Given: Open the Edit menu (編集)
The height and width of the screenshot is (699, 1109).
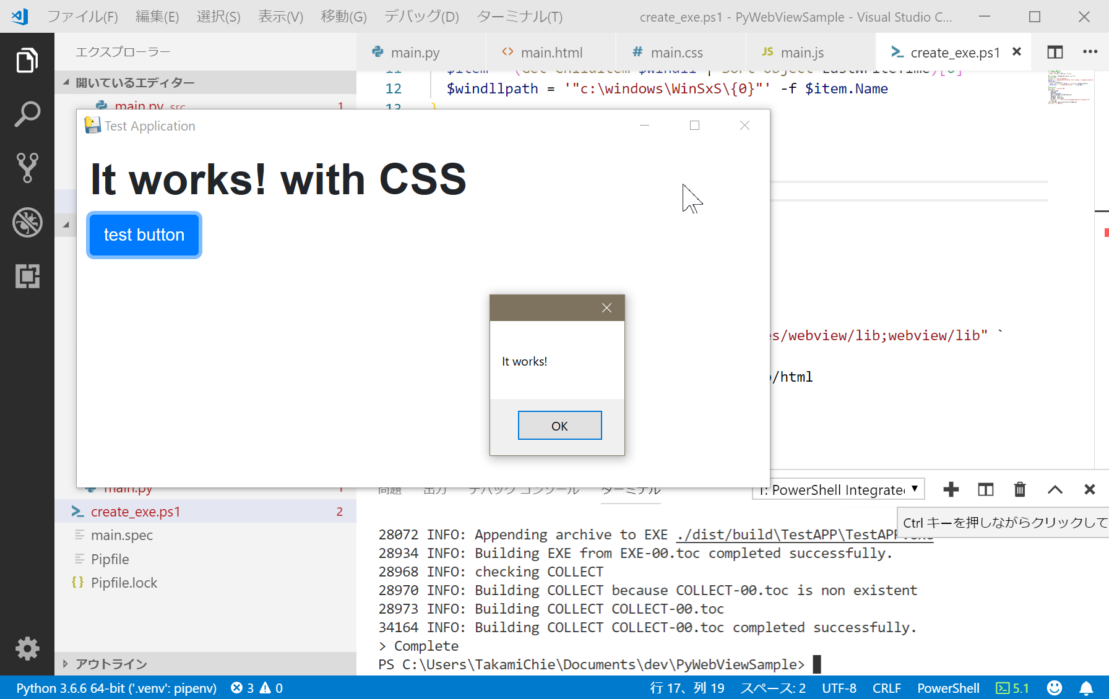Looking at the screenshot, I should pyautogui.click(x=157, y=17).
